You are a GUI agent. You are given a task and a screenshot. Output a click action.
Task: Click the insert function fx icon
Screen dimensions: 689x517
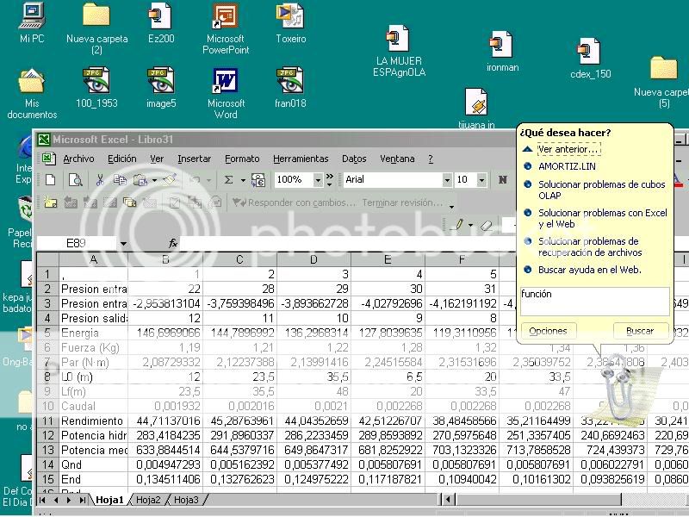tap(173, 244)
